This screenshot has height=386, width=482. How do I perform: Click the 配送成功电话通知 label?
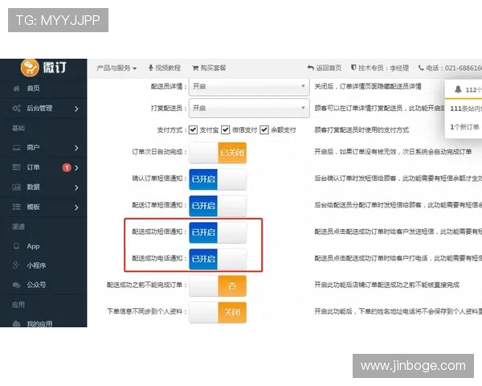(x=157, y=258)
